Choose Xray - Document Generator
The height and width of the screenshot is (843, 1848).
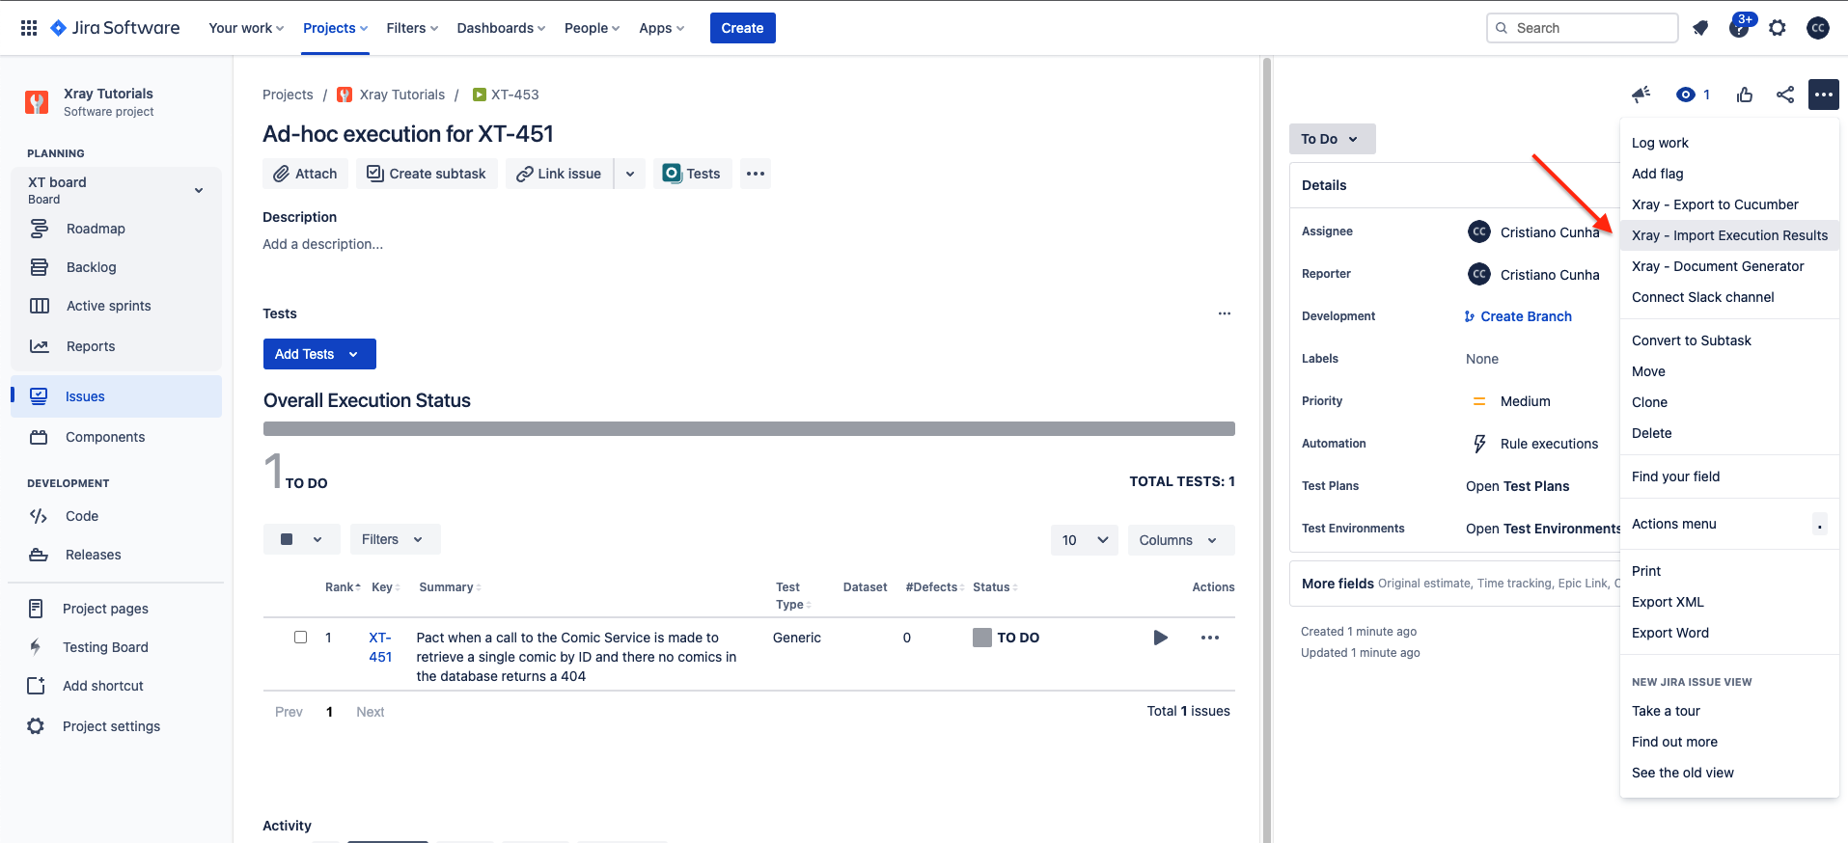click(x=1729, y=266)
